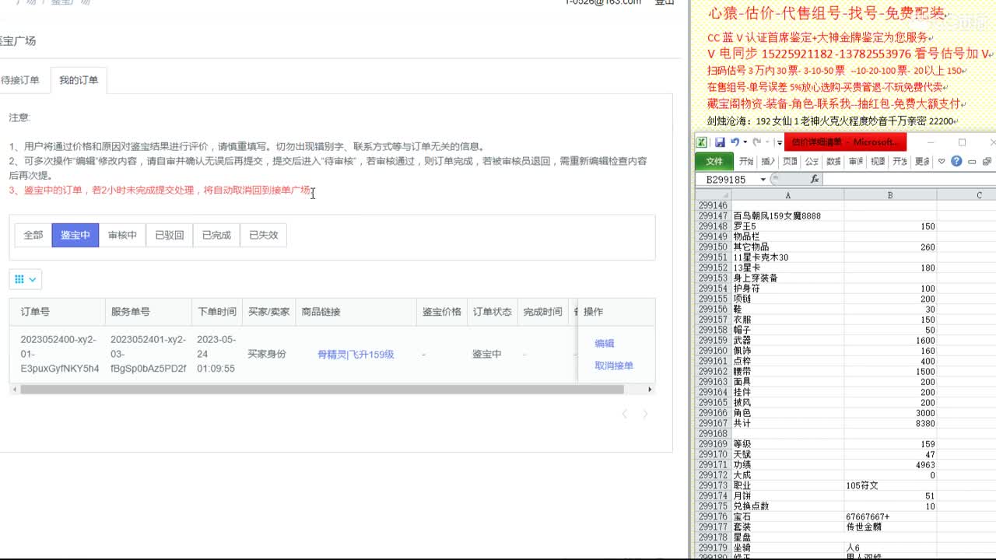The height and width of the screenshot is (560, 996).
Task: Open the Quick Access Toolbar customize dropdown
Action: tap(779, 142)
